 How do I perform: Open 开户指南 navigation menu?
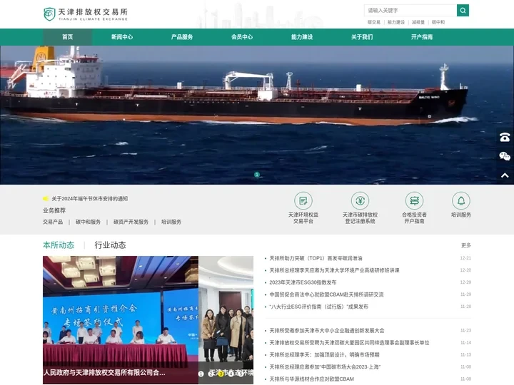[422, 37]
